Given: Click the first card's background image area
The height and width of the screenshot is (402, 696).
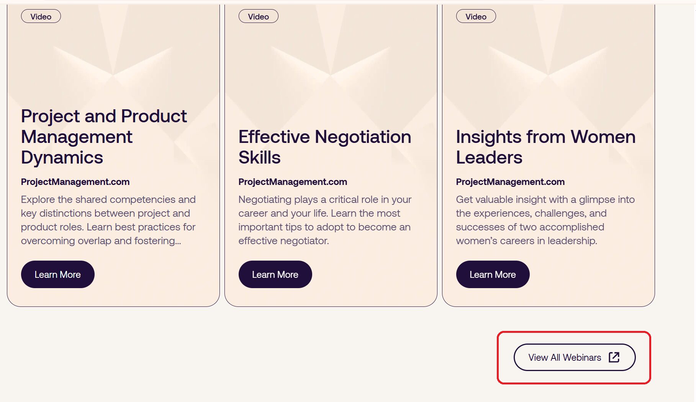Looking at the screenshot, I should tap(113, 61).
